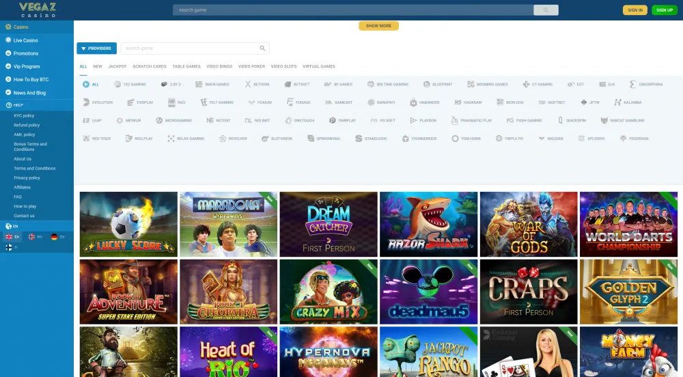Open the Refund policy link
The image size is (683, 377).
(x=27, y=125)
